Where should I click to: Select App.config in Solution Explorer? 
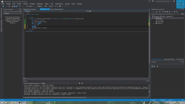pyautogui.click(x=160, y=22)
